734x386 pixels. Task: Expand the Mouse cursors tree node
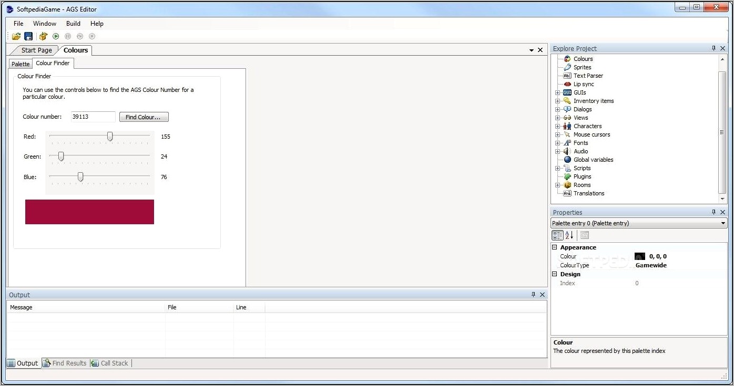[557, 134]
